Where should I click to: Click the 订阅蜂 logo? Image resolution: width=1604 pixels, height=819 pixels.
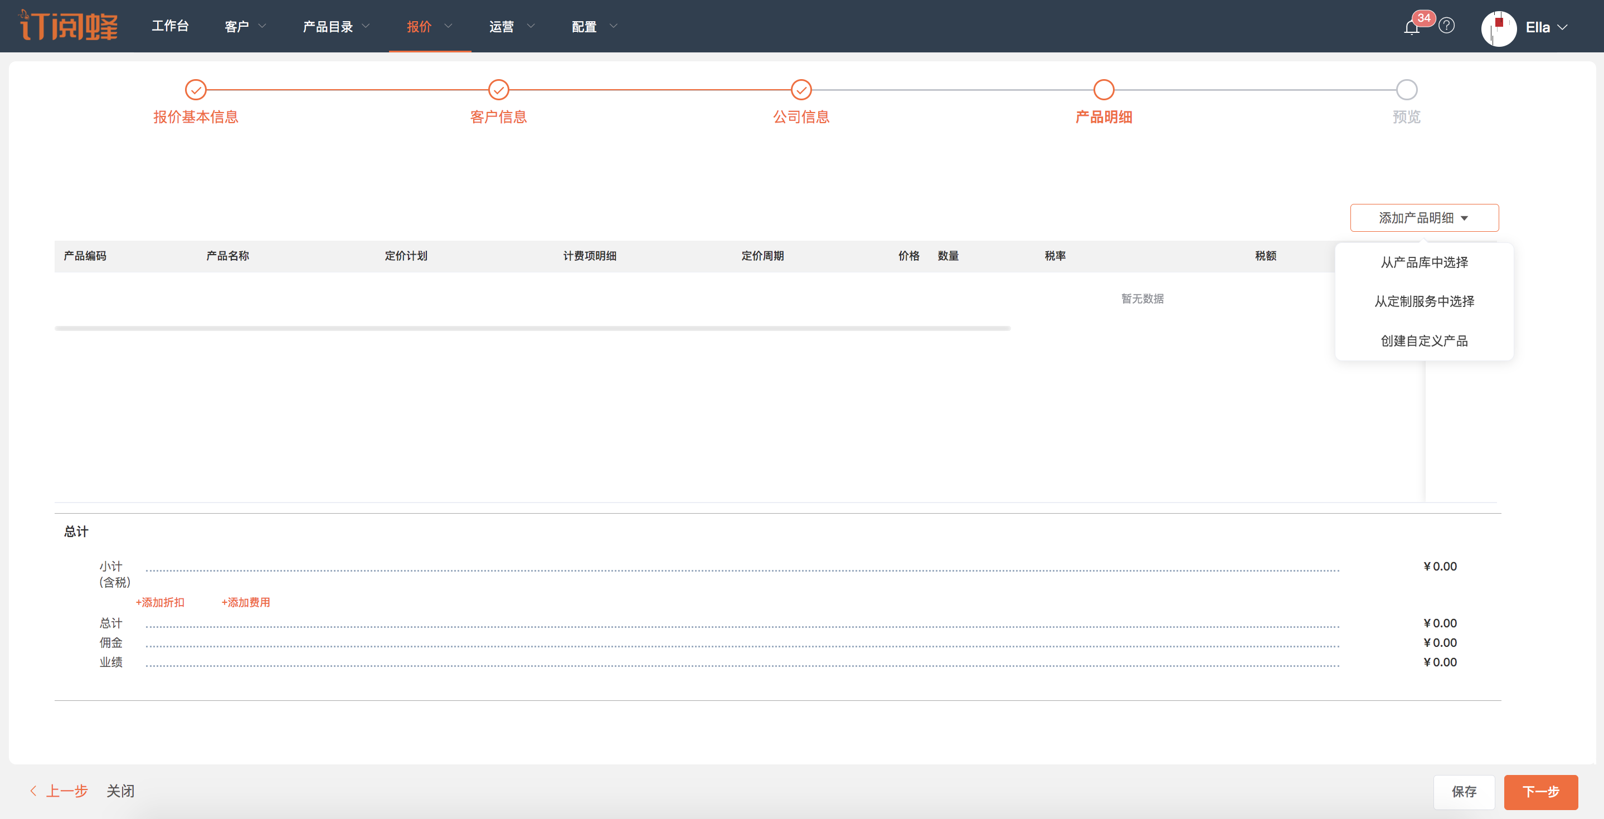click(x=69, y=26)
